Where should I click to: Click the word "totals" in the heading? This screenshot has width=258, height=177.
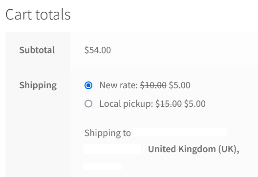click(x=53, y=15)
